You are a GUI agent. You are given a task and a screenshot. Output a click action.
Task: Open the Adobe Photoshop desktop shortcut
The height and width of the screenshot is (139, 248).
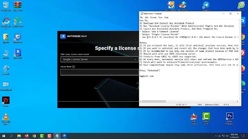coord(229,117)
